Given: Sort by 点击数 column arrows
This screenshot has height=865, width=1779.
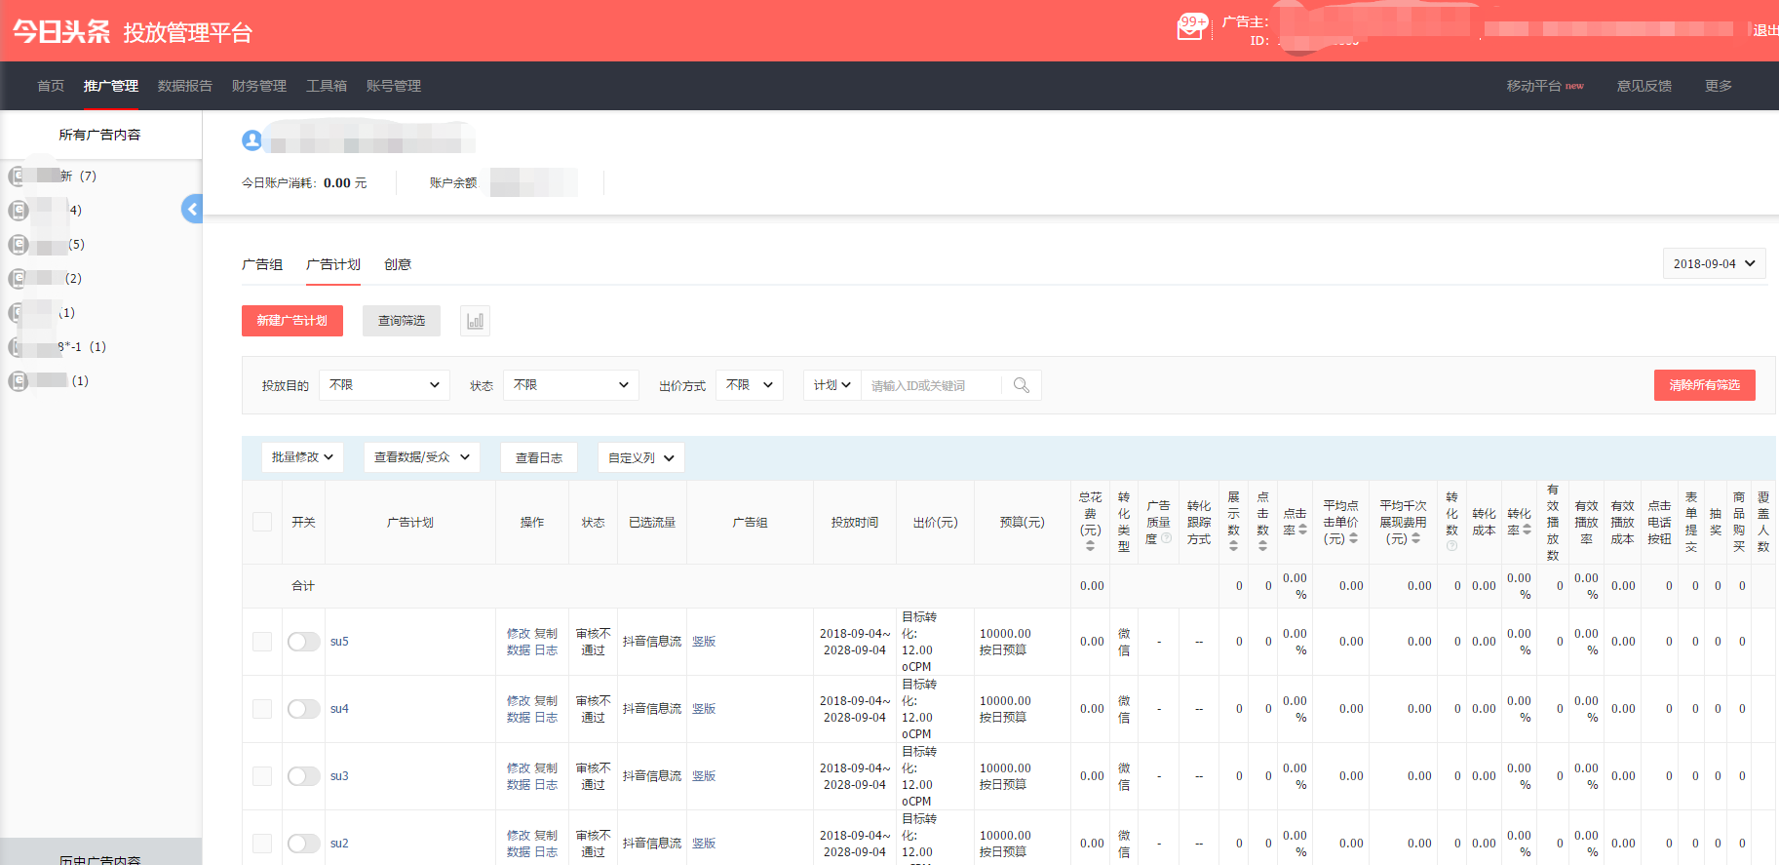Looking at the screenshot, I should coord(1262,547).
